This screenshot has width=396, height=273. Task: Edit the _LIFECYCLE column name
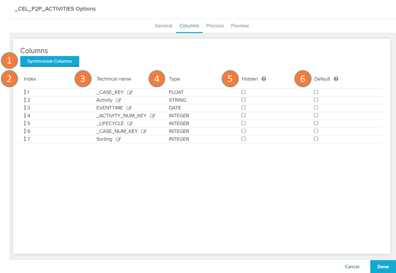130,124
